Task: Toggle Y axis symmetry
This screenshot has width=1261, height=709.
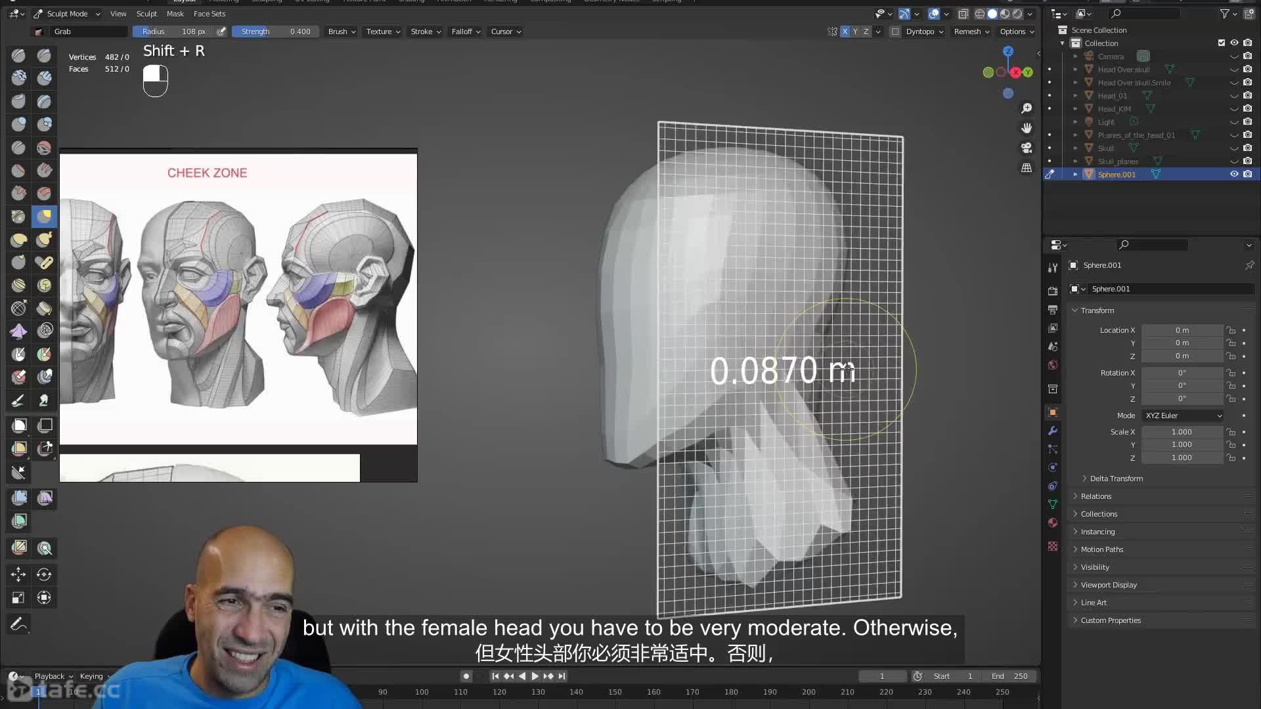Action: 855,32
